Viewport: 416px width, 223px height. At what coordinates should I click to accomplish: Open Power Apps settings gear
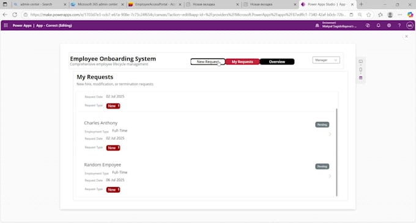389,26
